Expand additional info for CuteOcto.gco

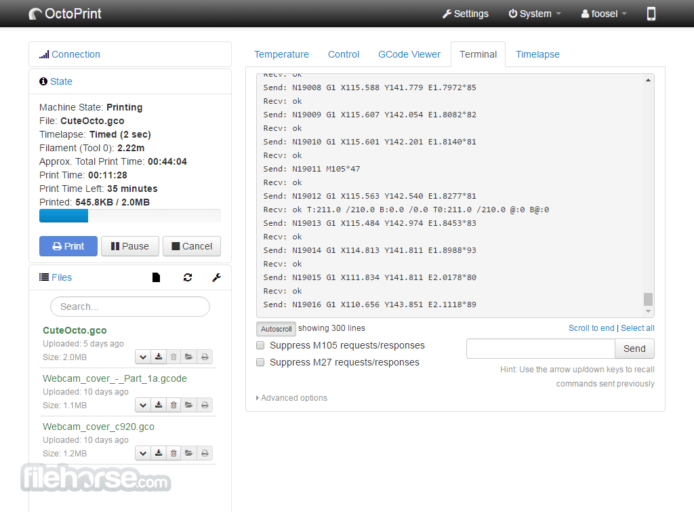tap(143, 357)
